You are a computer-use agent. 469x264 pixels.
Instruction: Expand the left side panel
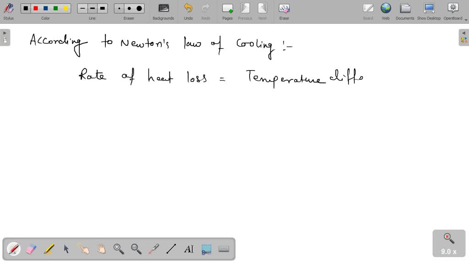tap(5, 37)
